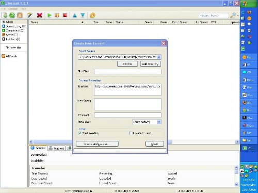Click the Comment input field
The image size is (258, 193).
(x=127, y=115)
